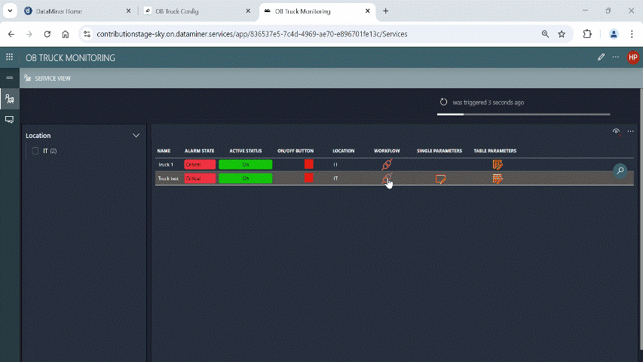Click Truck test Critical alarm state
The image size is (643, 362).
tap(200, 179)
